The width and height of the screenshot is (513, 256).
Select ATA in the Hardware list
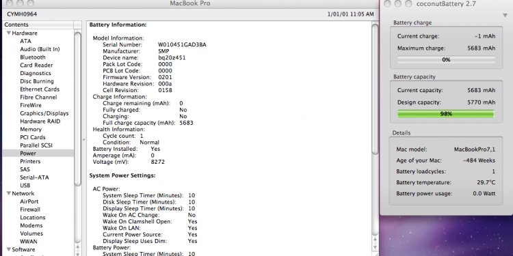[25, 41]
